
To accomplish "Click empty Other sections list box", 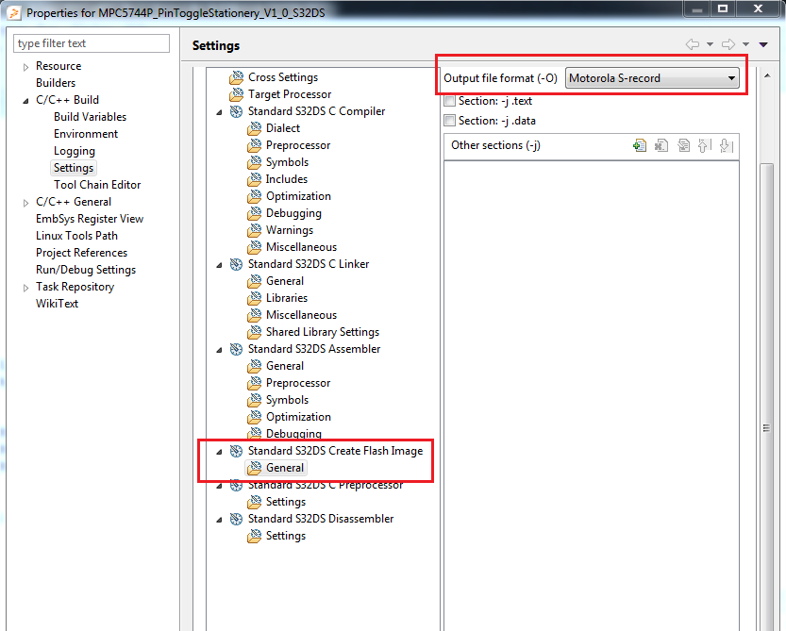I will pyautogui.click(x=592, y=395).
